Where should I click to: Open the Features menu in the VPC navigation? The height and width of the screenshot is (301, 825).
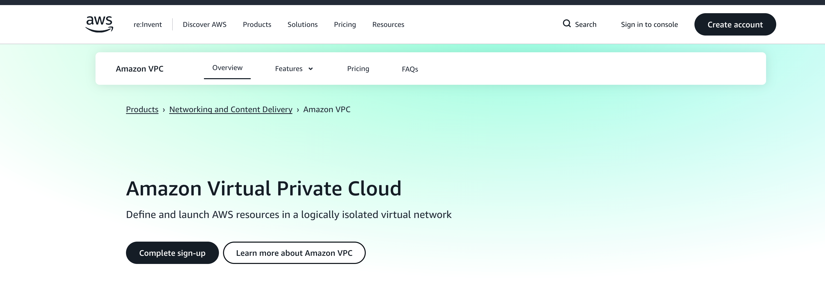point(289,69)
